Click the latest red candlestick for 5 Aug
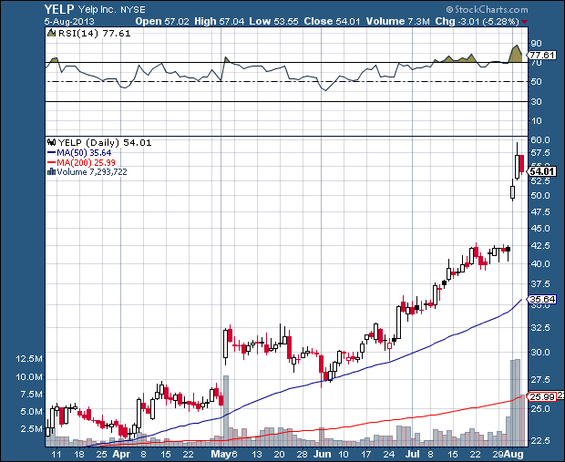This screenshot has height=462, width=565. [521, 164]
